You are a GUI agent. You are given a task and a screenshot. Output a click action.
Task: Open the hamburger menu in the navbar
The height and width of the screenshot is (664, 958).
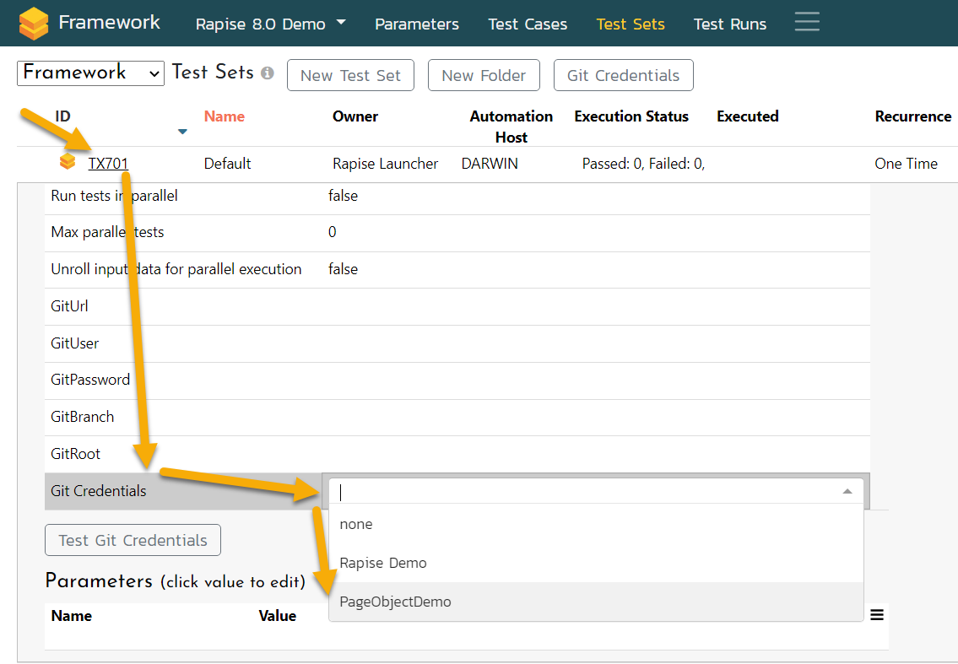pos(807,22)
